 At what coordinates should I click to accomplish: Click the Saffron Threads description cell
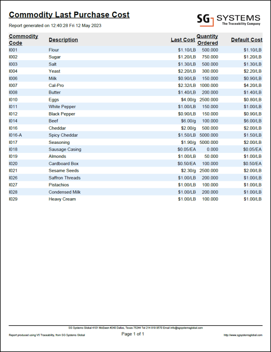click(x=65, y=178)
